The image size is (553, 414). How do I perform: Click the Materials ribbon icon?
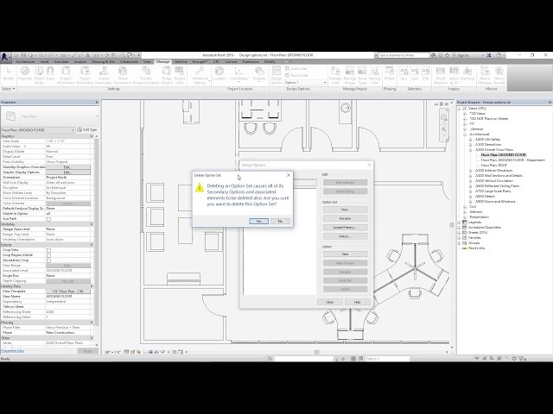[25, 74]
